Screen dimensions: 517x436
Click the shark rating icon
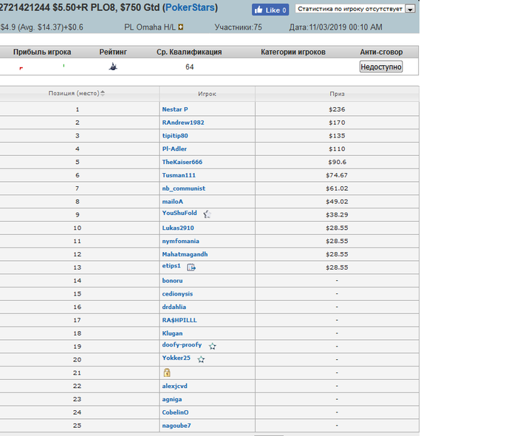tap(113, 67)
